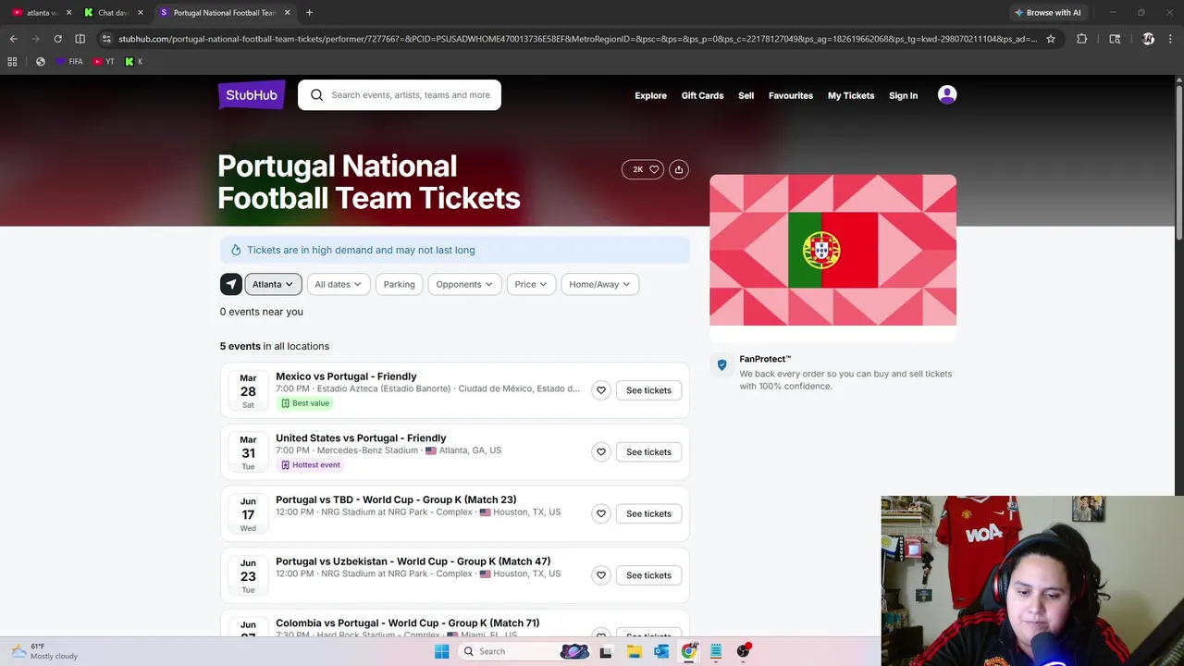Open the K bookmark

tap(134, 61)
